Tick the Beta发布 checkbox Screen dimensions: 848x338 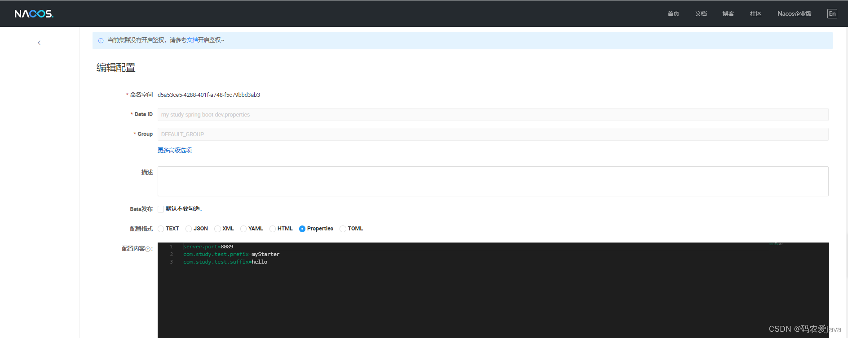click(x=161, y=209)
